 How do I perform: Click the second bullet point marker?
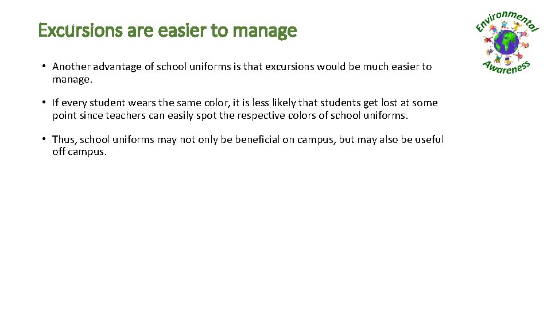coord(44,102)
